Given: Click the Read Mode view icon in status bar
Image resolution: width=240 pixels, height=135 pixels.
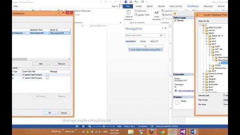Looking at the screenshot, I should pyautogui.click(x=77, y=126).
